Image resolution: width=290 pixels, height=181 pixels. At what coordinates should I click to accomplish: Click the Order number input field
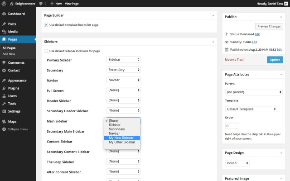232,126
